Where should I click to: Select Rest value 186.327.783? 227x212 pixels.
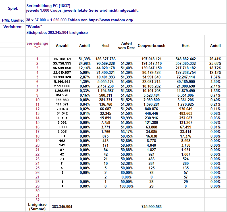(x=105, y=59)
